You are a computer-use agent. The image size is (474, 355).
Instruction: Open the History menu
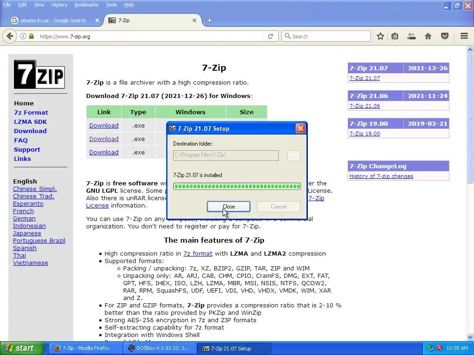59,5
